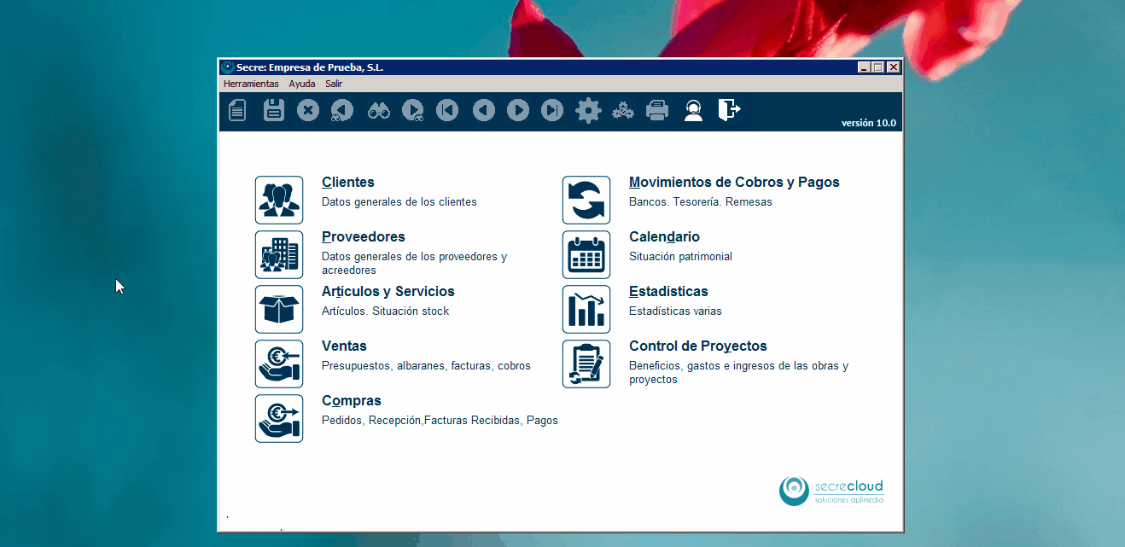Click the save floppy disk toolbar icon
Image resolution: width=1125 pixels, height=547 pixels.
click(273, 110)
